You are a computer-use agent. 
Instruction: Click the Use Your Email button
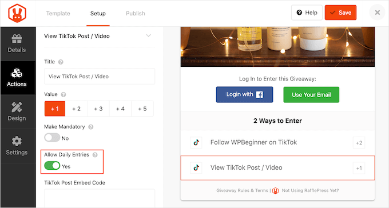coord(311,95)
